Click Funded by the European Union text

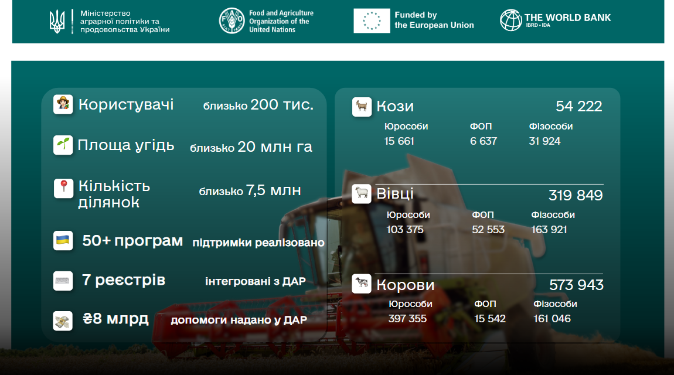[x=434, y=20]
